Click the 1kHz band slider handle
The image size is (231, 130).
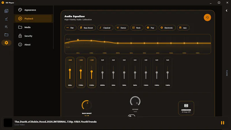(x=113, y=72)
